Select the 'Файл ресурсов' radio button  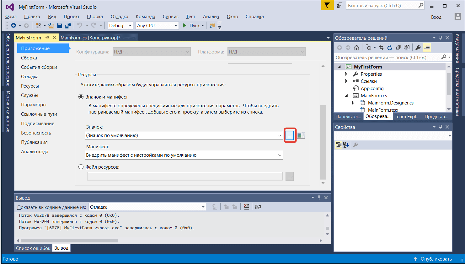point(81,167)
